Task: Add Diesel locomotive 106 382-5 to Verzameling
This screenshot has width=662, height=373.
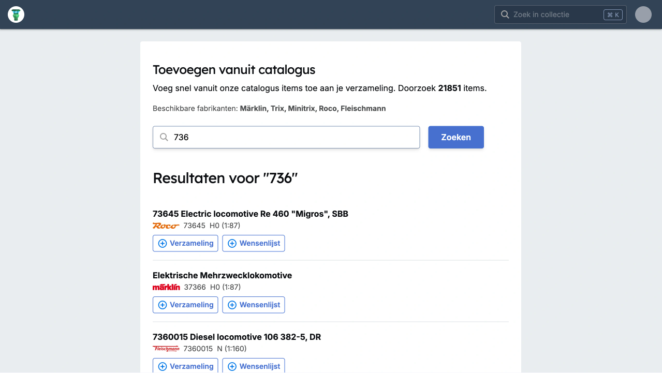Action: (185, 366)
